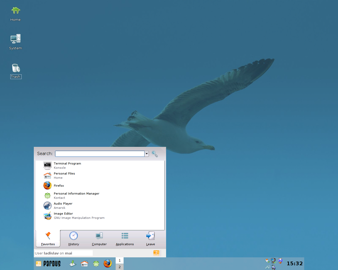Click the show desktop panel icon
The height and width of the screenshot is (270, 338).
pyautogui.click(x=73, y=264)
